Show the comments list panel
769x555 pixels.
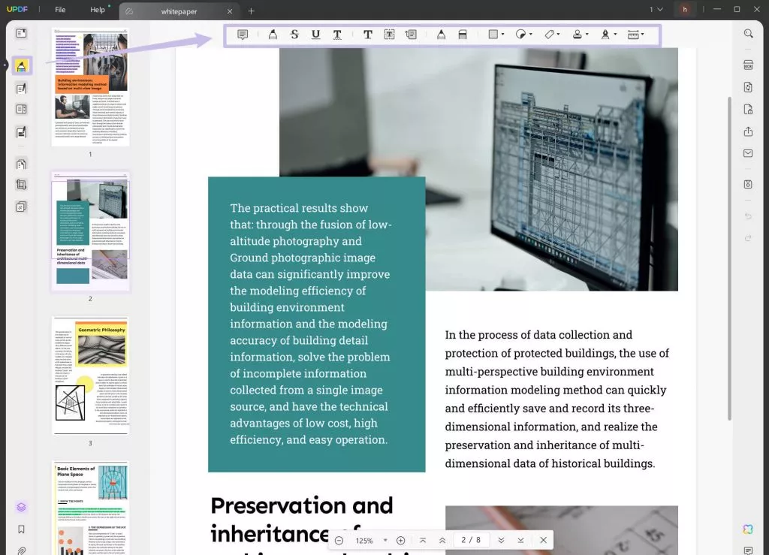coord(748,550)
